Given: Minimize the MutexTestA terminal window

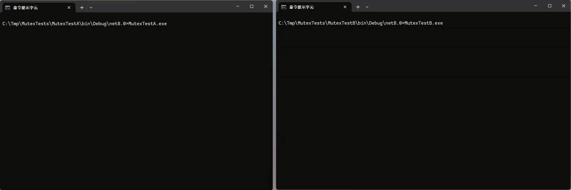Looking at the screenshot, I should coord(238,6).
